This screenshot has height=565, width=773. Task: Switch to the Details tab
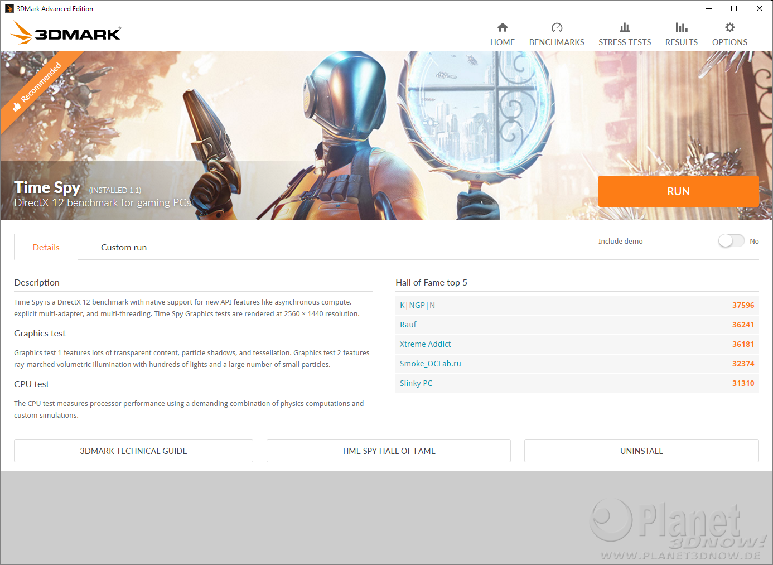[46, 247]
